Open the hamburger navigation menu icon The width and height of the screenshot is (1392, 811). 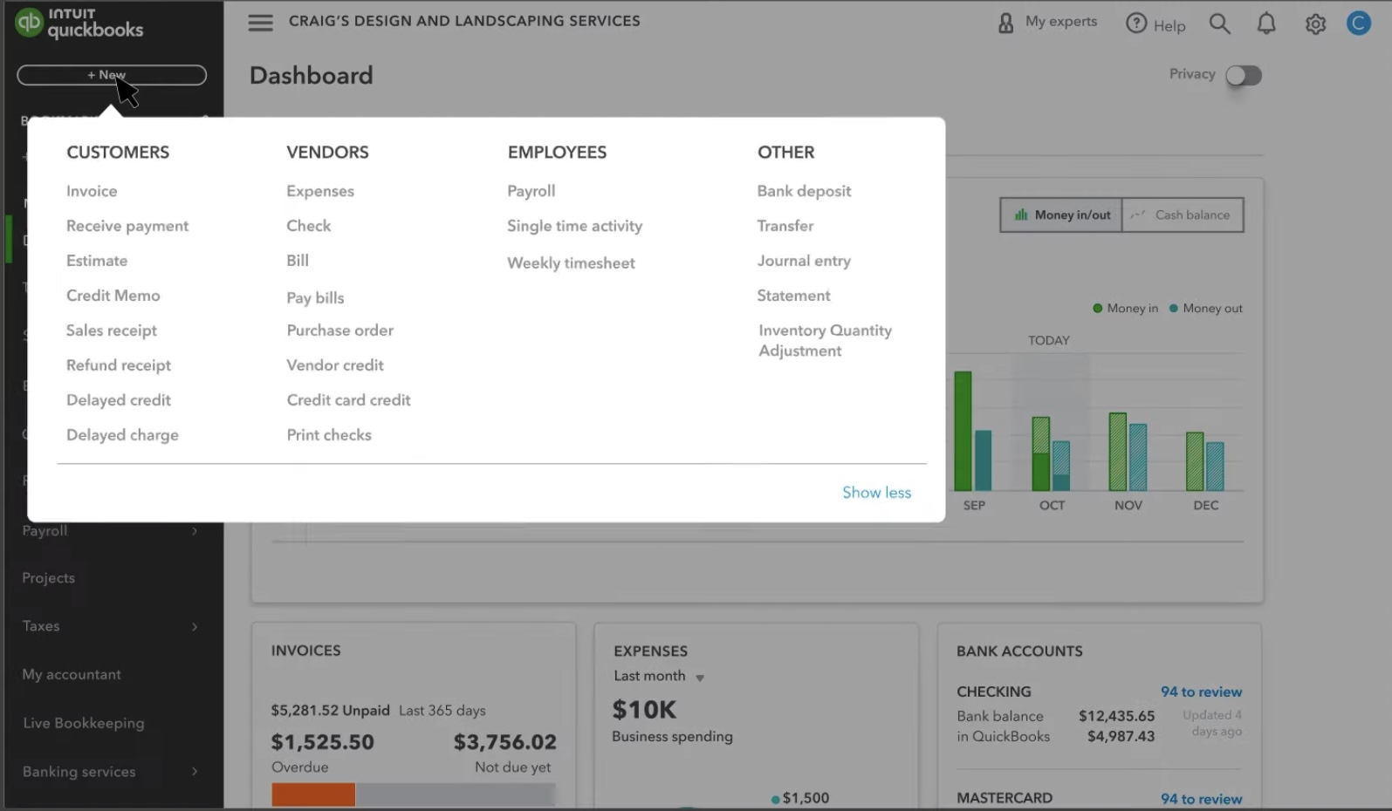tap(260, 22)
